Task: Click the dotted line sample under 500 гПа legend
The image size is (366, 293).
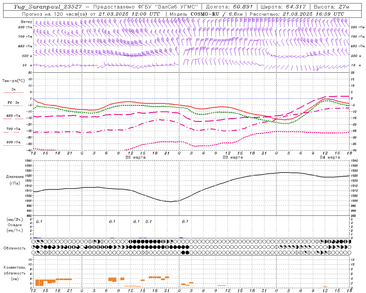Action: tap(13, 145)
